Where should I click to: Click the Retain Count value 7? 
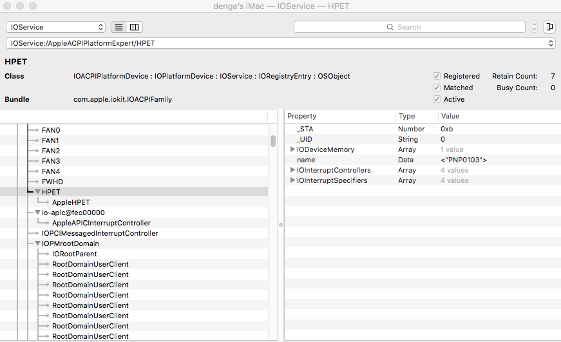click(553, 76)
